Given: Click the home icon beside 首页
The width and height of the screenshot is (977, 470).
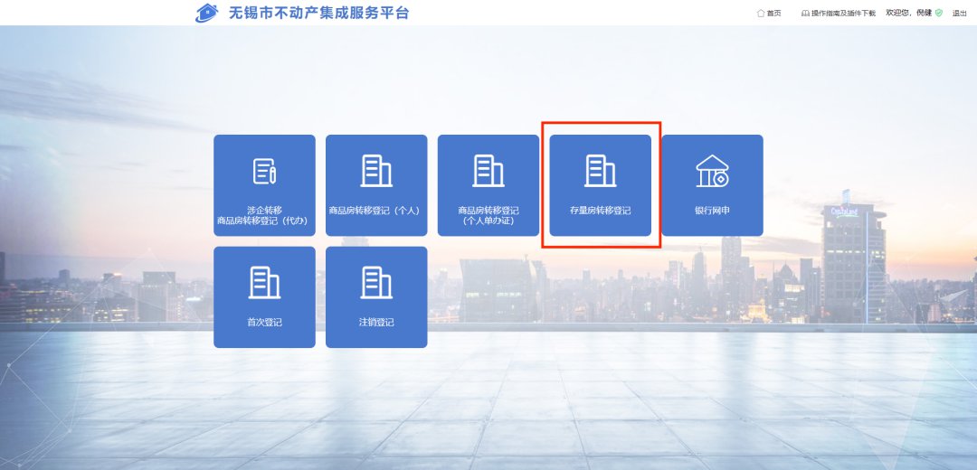Looking at the screenshot, I should point(761,14).
